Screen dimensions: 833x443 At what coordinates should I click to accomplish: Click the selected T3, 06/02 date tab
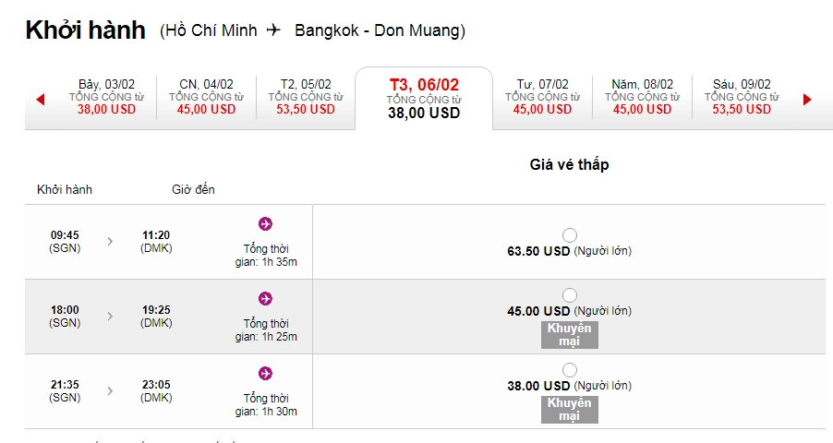(x=424, y=99)
